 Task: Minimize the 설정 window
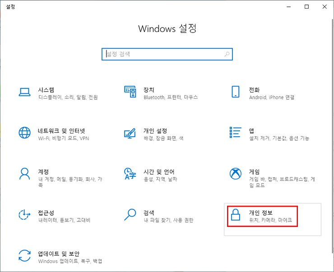288,7
